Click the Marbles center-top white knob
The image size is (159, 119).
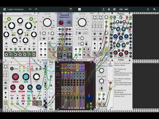(20, 20)
